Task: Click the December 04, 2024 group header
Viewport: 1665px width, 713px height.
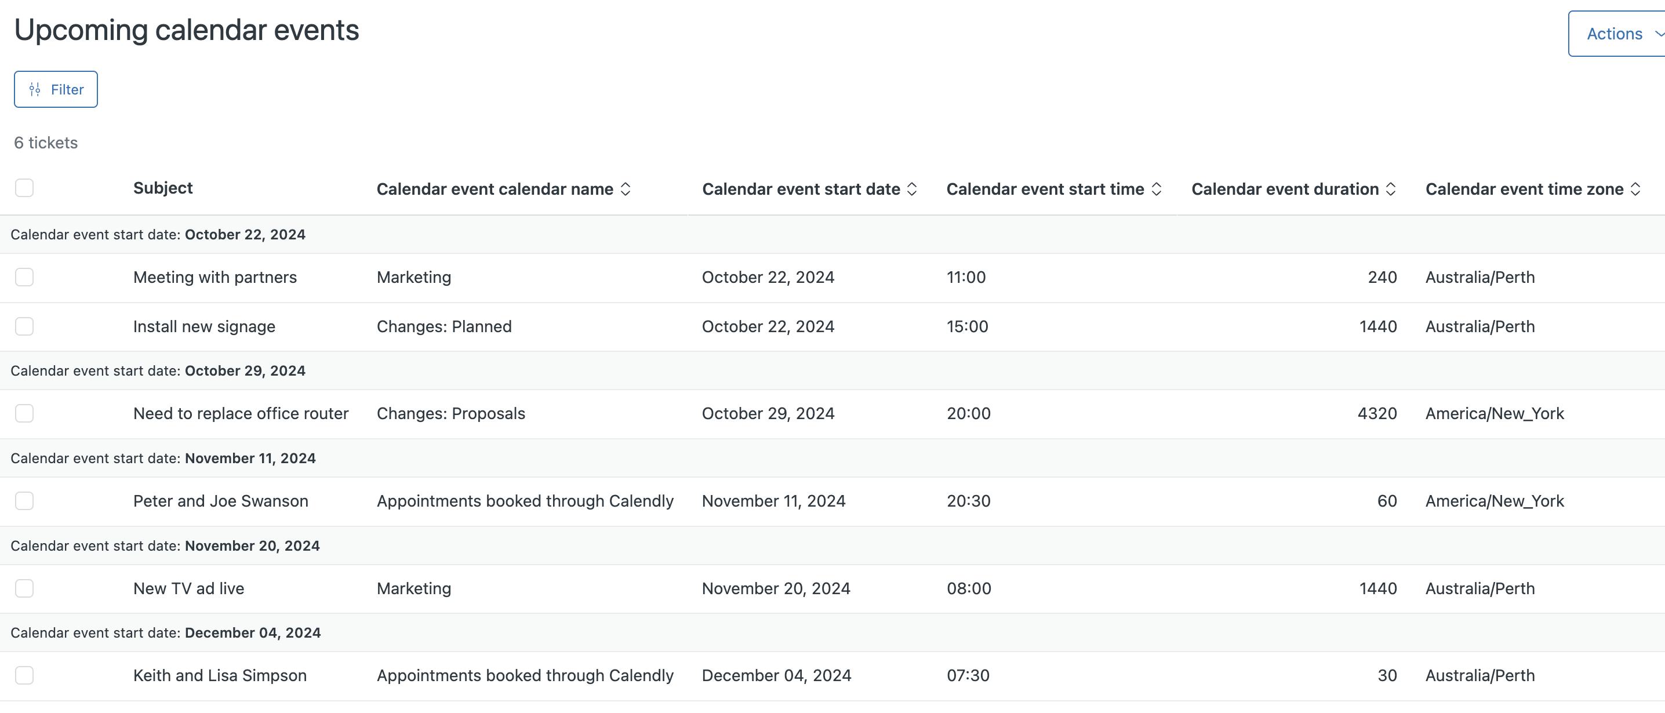Action: (832, 633)
